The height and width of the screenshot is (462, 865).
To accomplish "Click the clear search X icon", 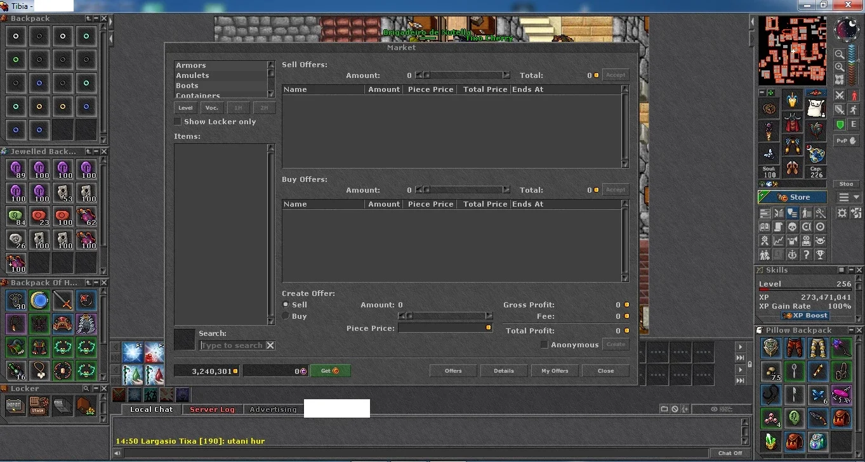I will (x=270, y=345).
